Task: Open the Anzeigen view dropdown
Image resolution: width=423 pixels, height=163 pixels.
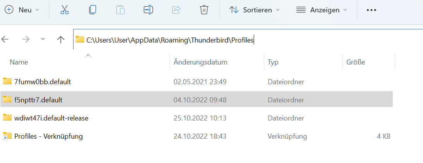Action: tap(322, 10)
